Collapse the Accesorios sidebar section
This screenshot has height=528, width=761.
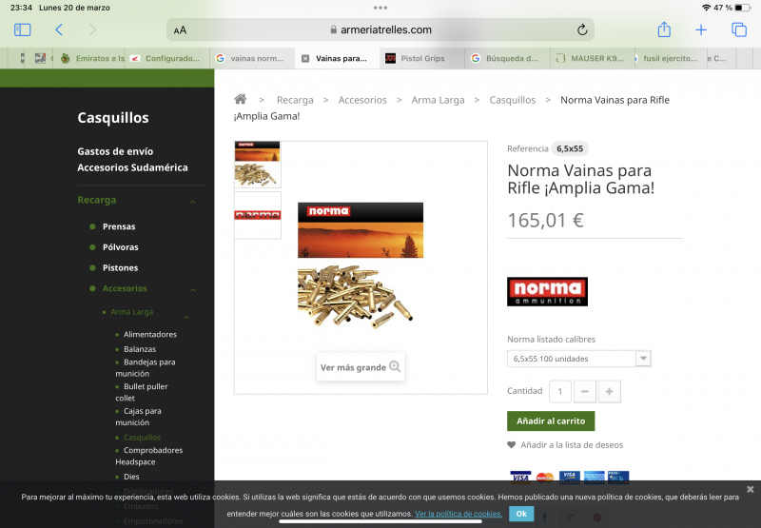pos(193,289)
